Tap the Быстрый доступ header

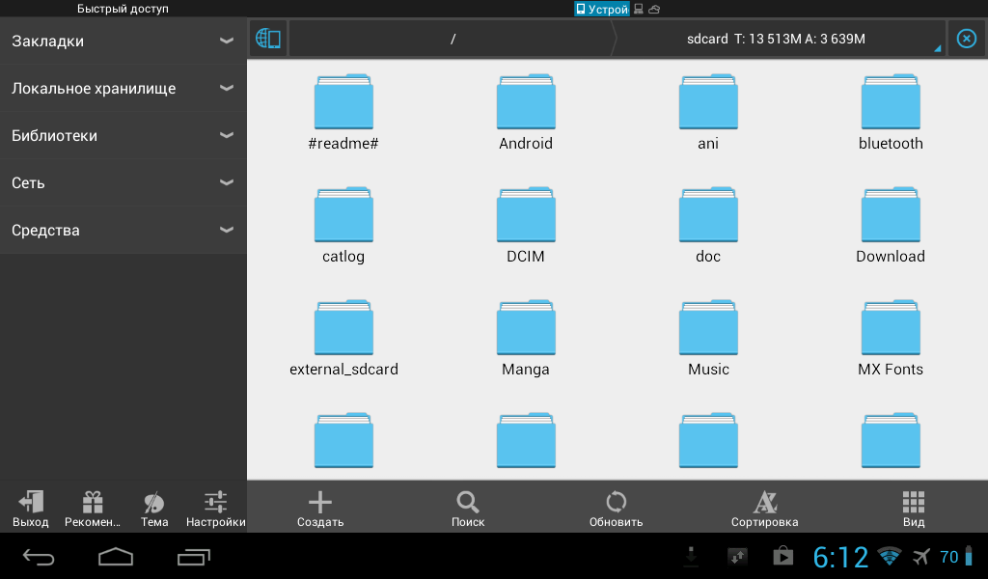coord(123,9)
